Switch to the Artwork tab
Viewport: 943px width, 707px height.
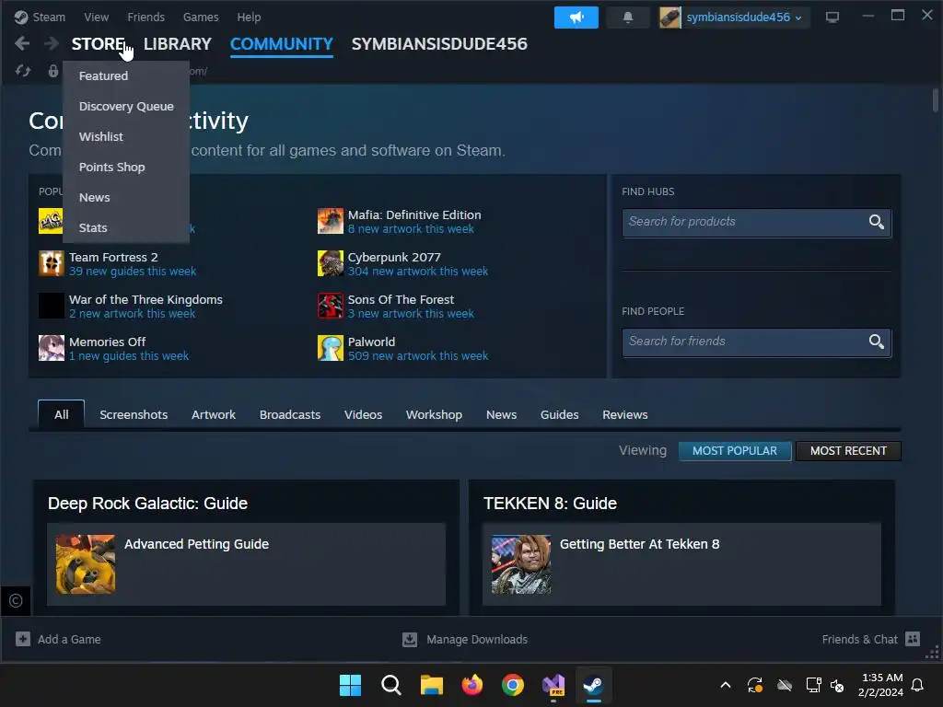214,415
